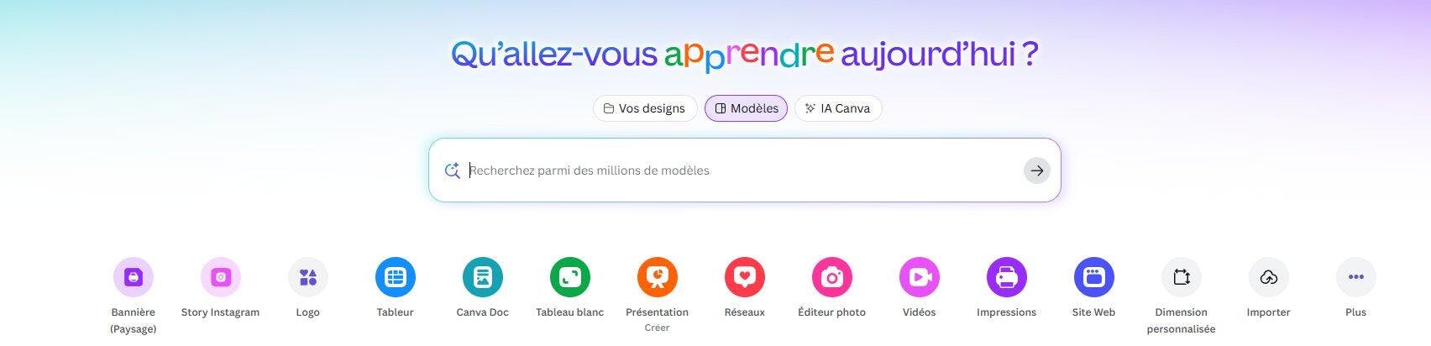Switch to the Vos designs tab

coord(645,108)
